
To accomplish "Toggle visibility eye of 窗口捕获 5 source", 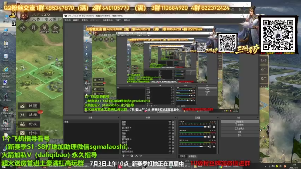I will 170,139.
